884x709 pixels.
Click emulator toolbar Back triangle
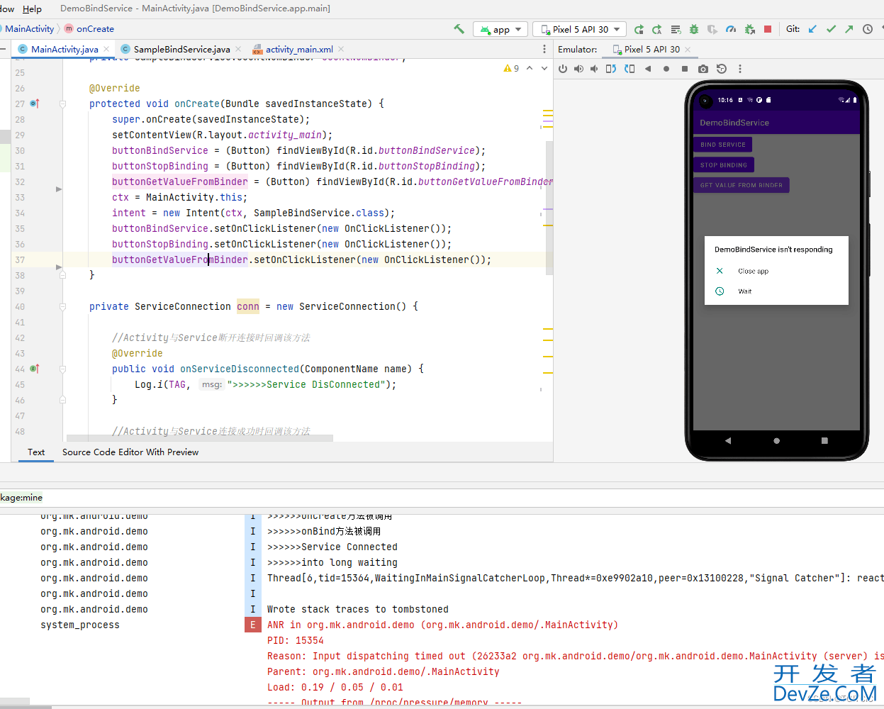point(648,69)
